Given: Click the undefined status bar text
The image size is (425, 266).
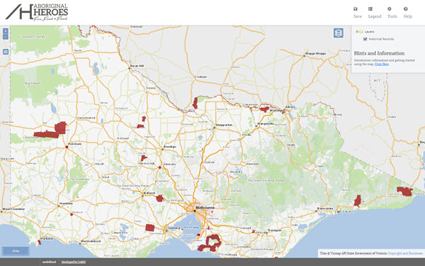Looking at the screenshot, I should (x=50, y=262).
